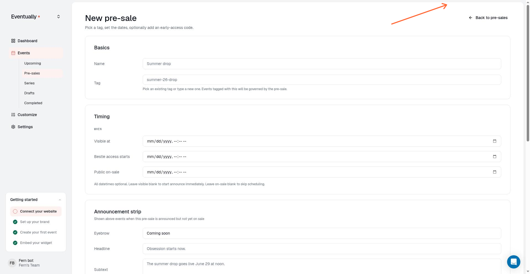Click the Tag helper text
This screenshot has height=274, width=530.
pyautogui.click(x=215, y=89)
